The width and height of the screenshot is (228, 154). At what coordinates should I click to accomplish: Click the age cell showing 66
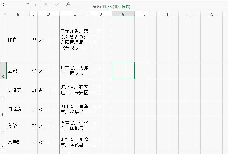(x=33, y=40)
